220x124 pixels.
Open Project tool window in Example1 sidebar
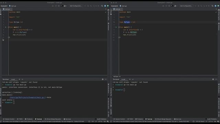pyautogui.click(x=1, y=12)
